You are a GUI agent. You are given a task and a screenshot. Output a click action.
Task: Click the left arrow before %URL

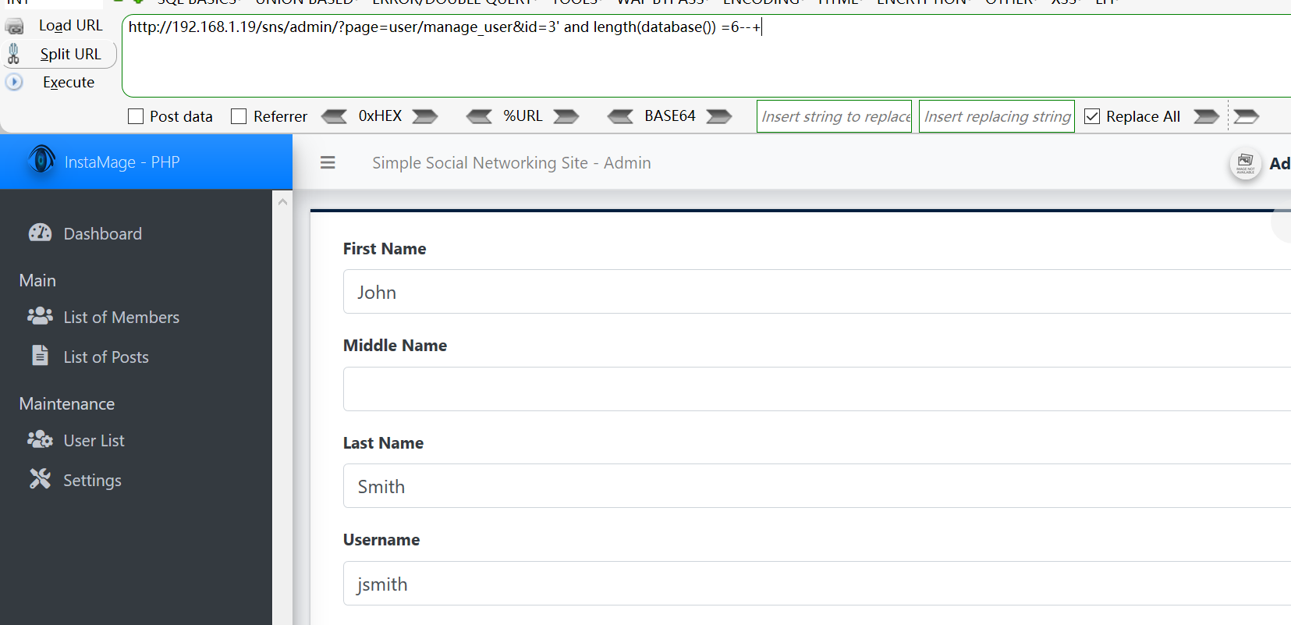click(479, 116)
